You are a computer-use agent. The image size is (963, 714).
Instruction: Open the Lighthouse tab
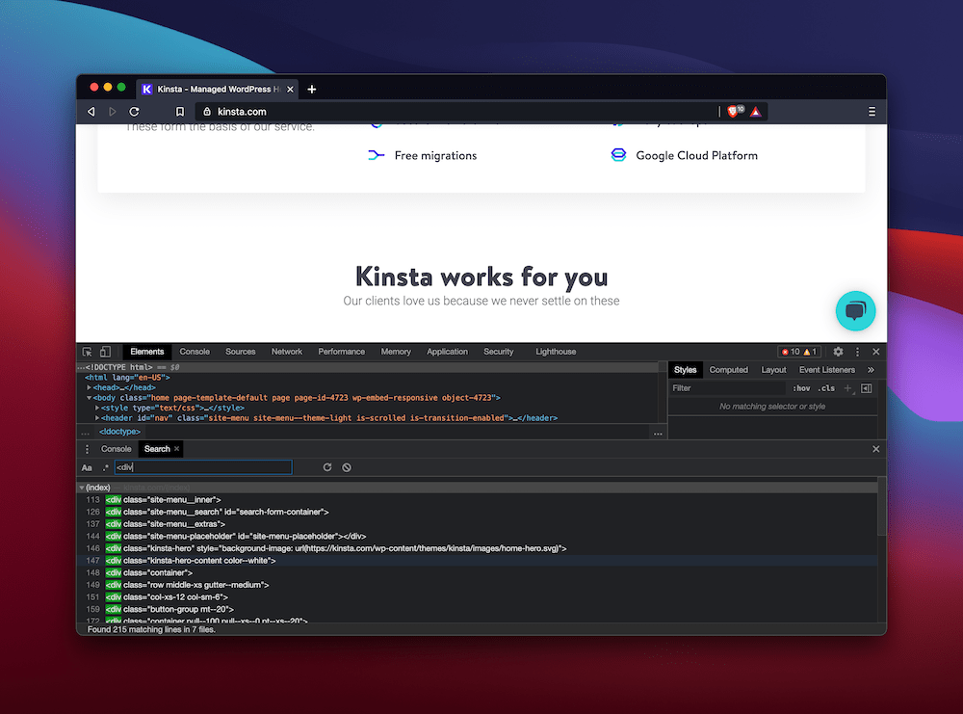[556, 352]
